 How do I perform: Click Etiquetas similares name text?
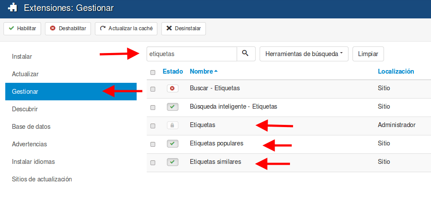pyautogui.click(x=215, y=161)
